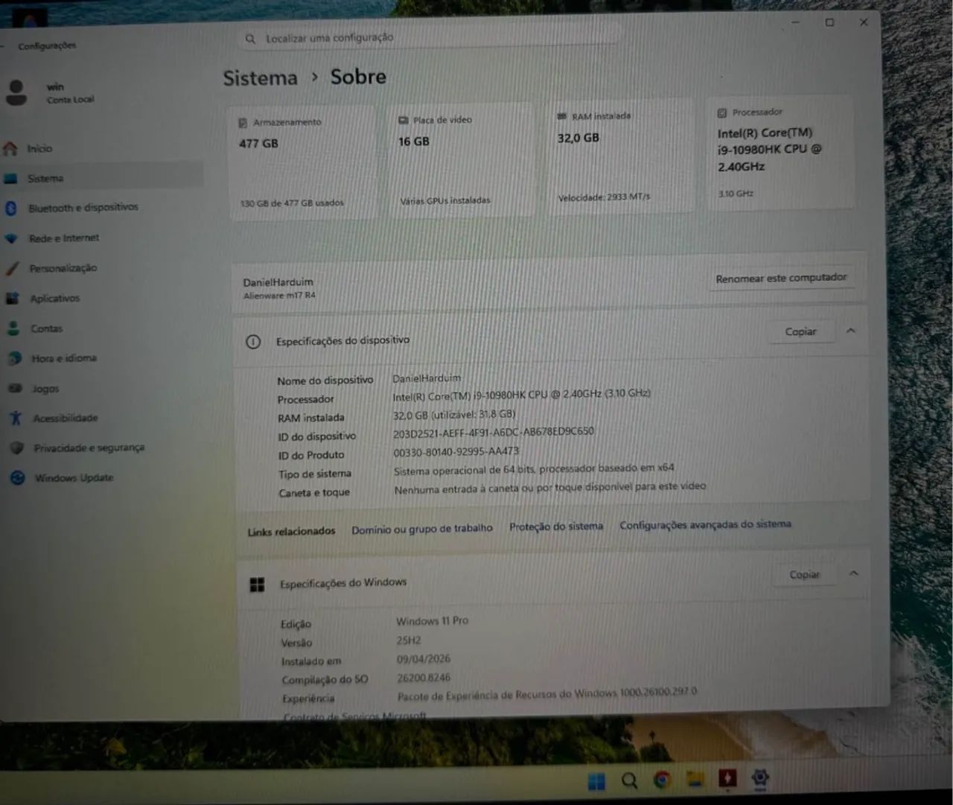Image resolution: width=953 pixels, height=805 pixels.
Task: Open taskbar Search magnifier
Action: point(629,780)
